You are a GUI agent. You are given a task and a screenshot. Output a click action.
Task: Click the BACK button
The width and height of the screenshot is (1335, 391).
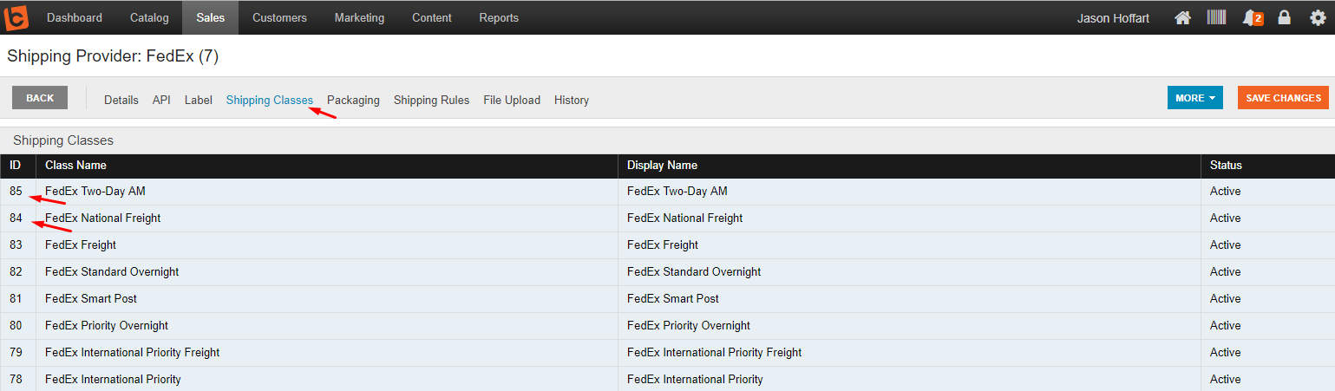40,98
